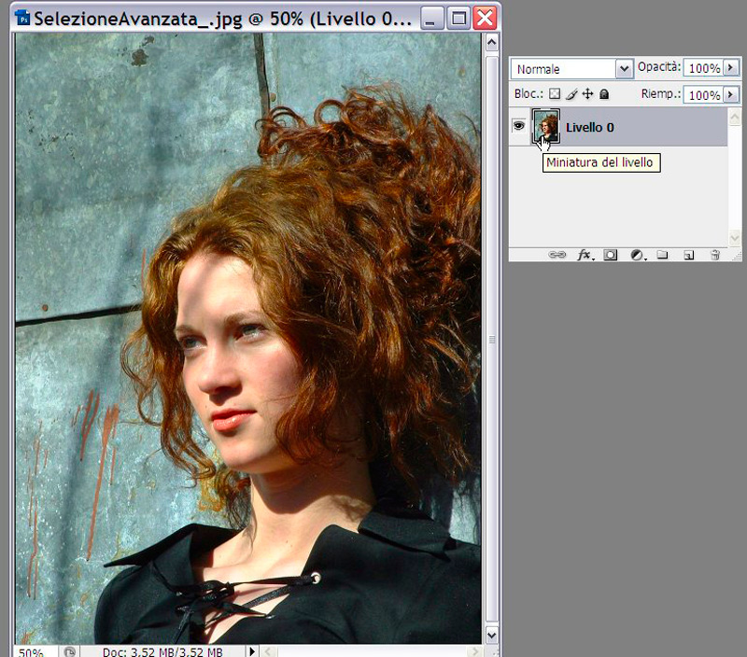Create a new adjustment layer

click(x=638, y=254)
